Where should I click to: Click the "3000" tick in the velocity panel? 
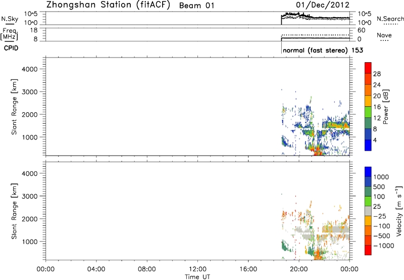point(29,196)
